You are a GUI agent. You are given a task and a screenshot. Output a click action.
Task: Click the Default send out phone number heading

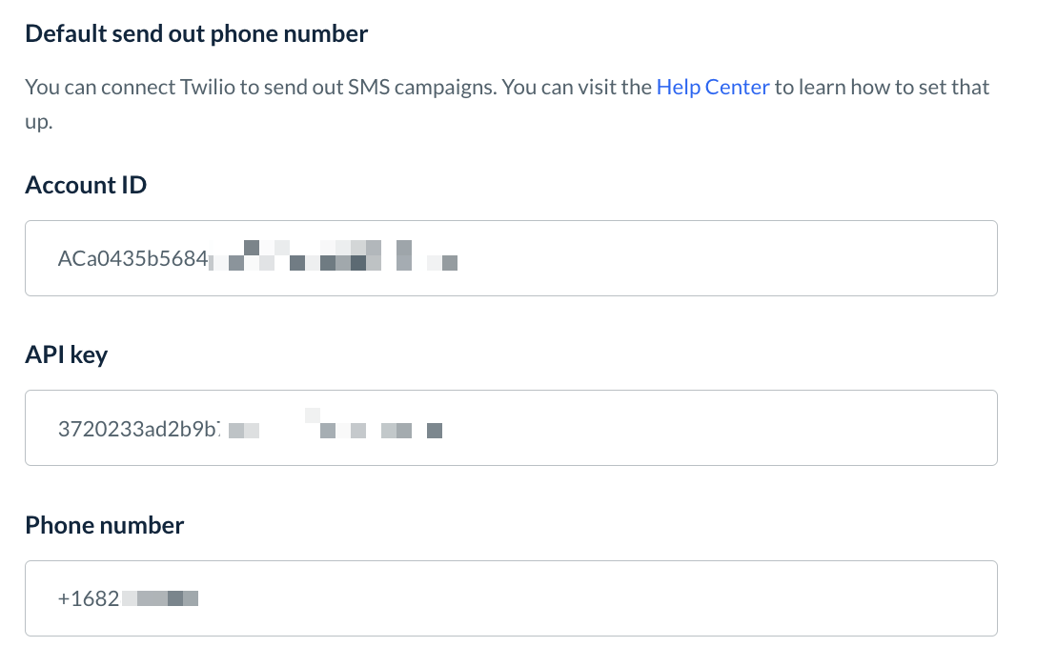point(196,34)
